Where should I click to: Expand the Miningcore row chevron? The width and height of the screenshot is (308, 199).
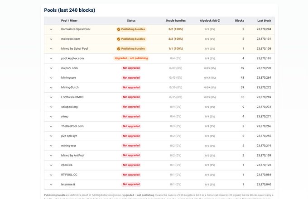[51, 78]
